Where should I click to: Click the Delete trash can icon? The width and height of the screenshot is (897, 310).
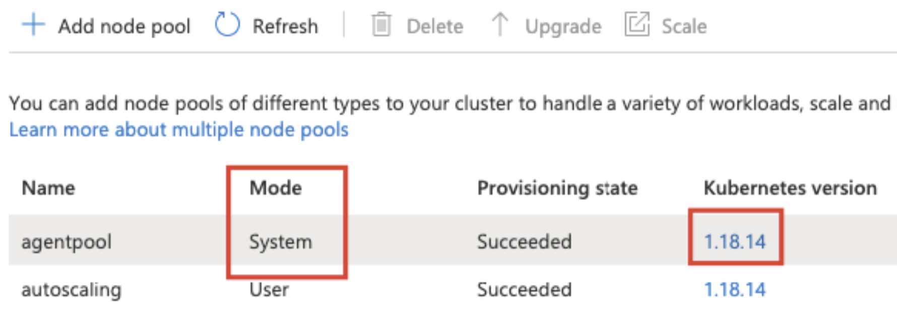pos(381,25)
